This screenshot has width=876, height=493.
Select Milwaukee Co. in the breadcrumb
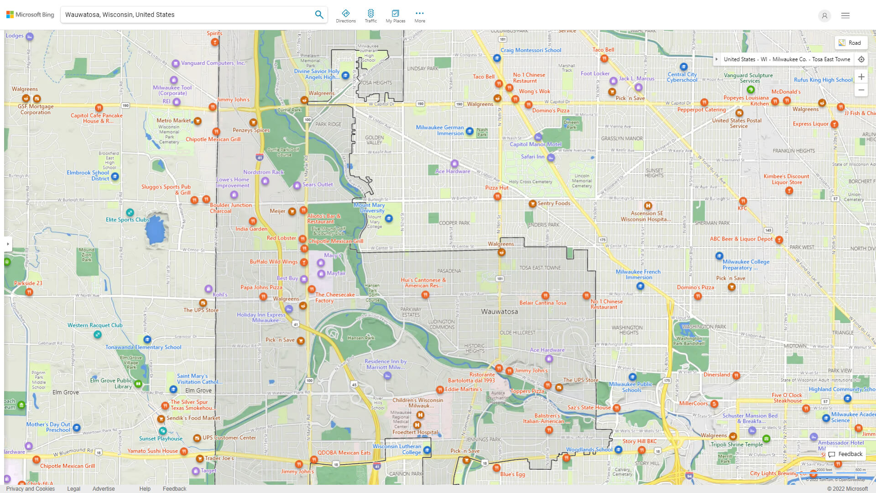789,59
